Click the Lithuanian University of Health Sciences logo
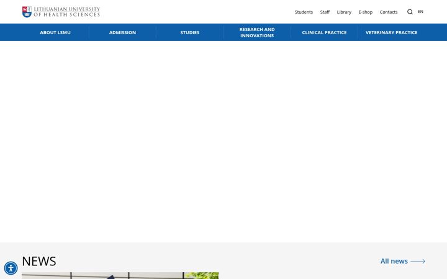Image resolution: width=447 pixels, height=279 pixels. (x=61, y=12)
